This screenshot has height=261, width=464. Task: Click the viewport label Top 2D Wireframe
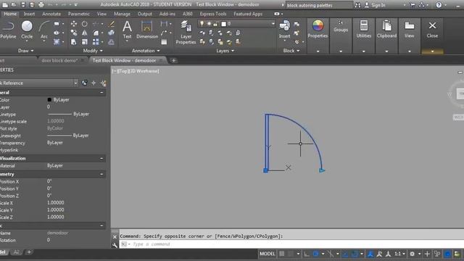pyautogui.click(x=136, y=71)
